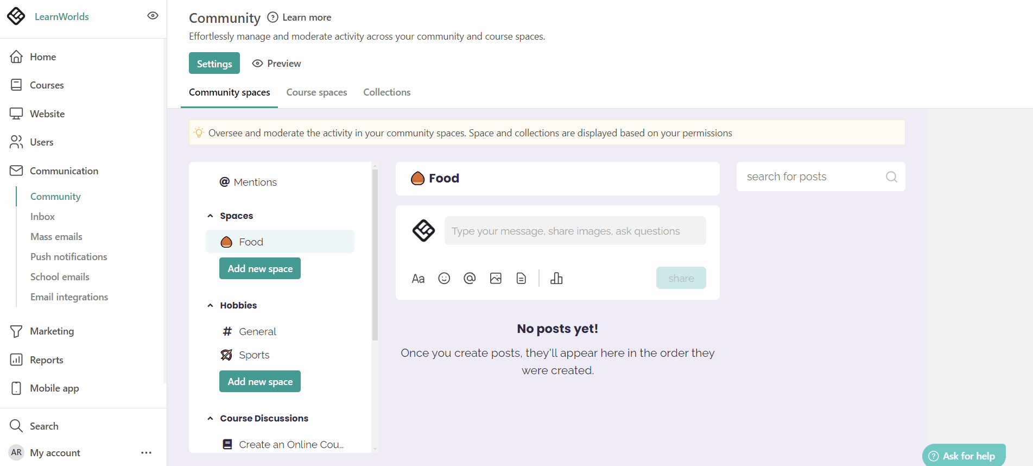Viewport: 1033px width, 466px height.
Task: Click the @mention icon in the composer
Action: [470, 278]
